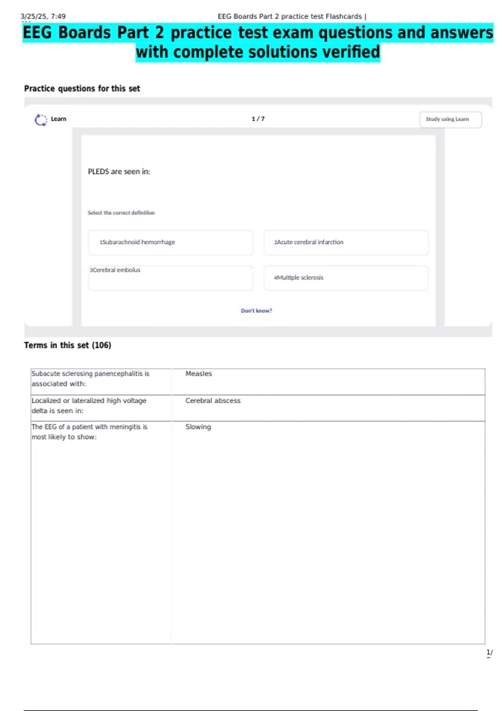This screenshot has height=711, width=502.
Task: Click the highlighted EEG Boards title heading
Action: [x=258, y=43]
